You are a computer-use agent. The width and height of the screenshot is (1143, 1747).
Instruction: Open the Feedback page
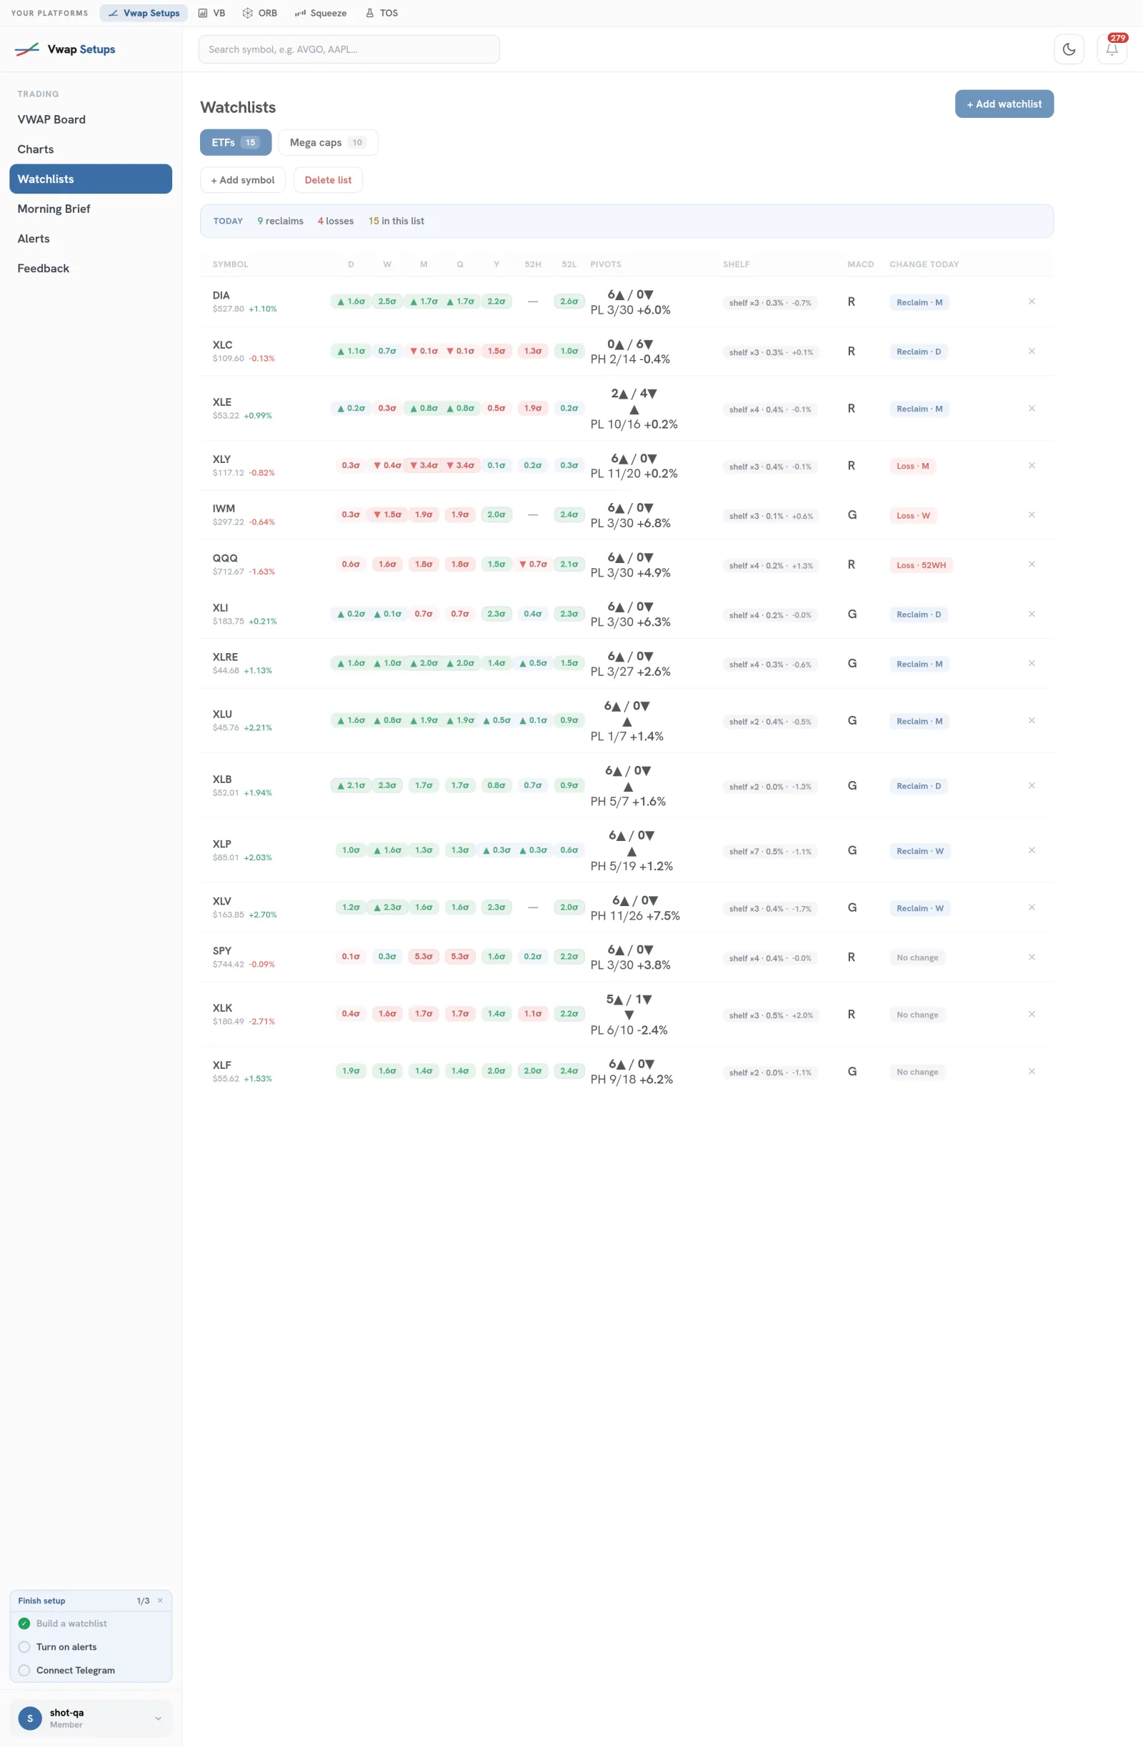coord(91,268)
